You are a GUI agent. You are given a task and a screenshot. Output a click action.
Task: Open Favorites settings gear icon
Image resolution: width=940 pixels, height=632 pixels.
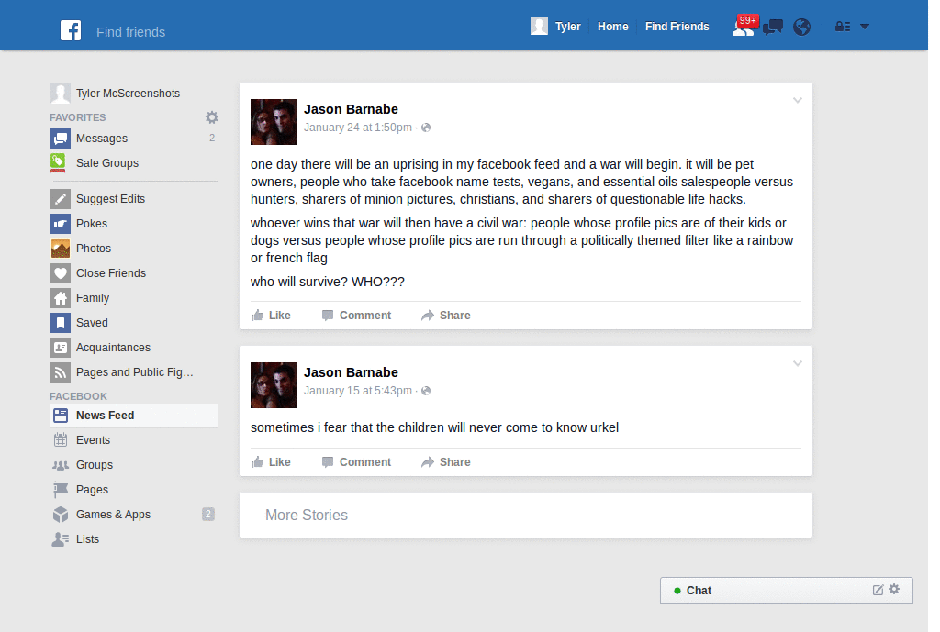coord(212,117)
